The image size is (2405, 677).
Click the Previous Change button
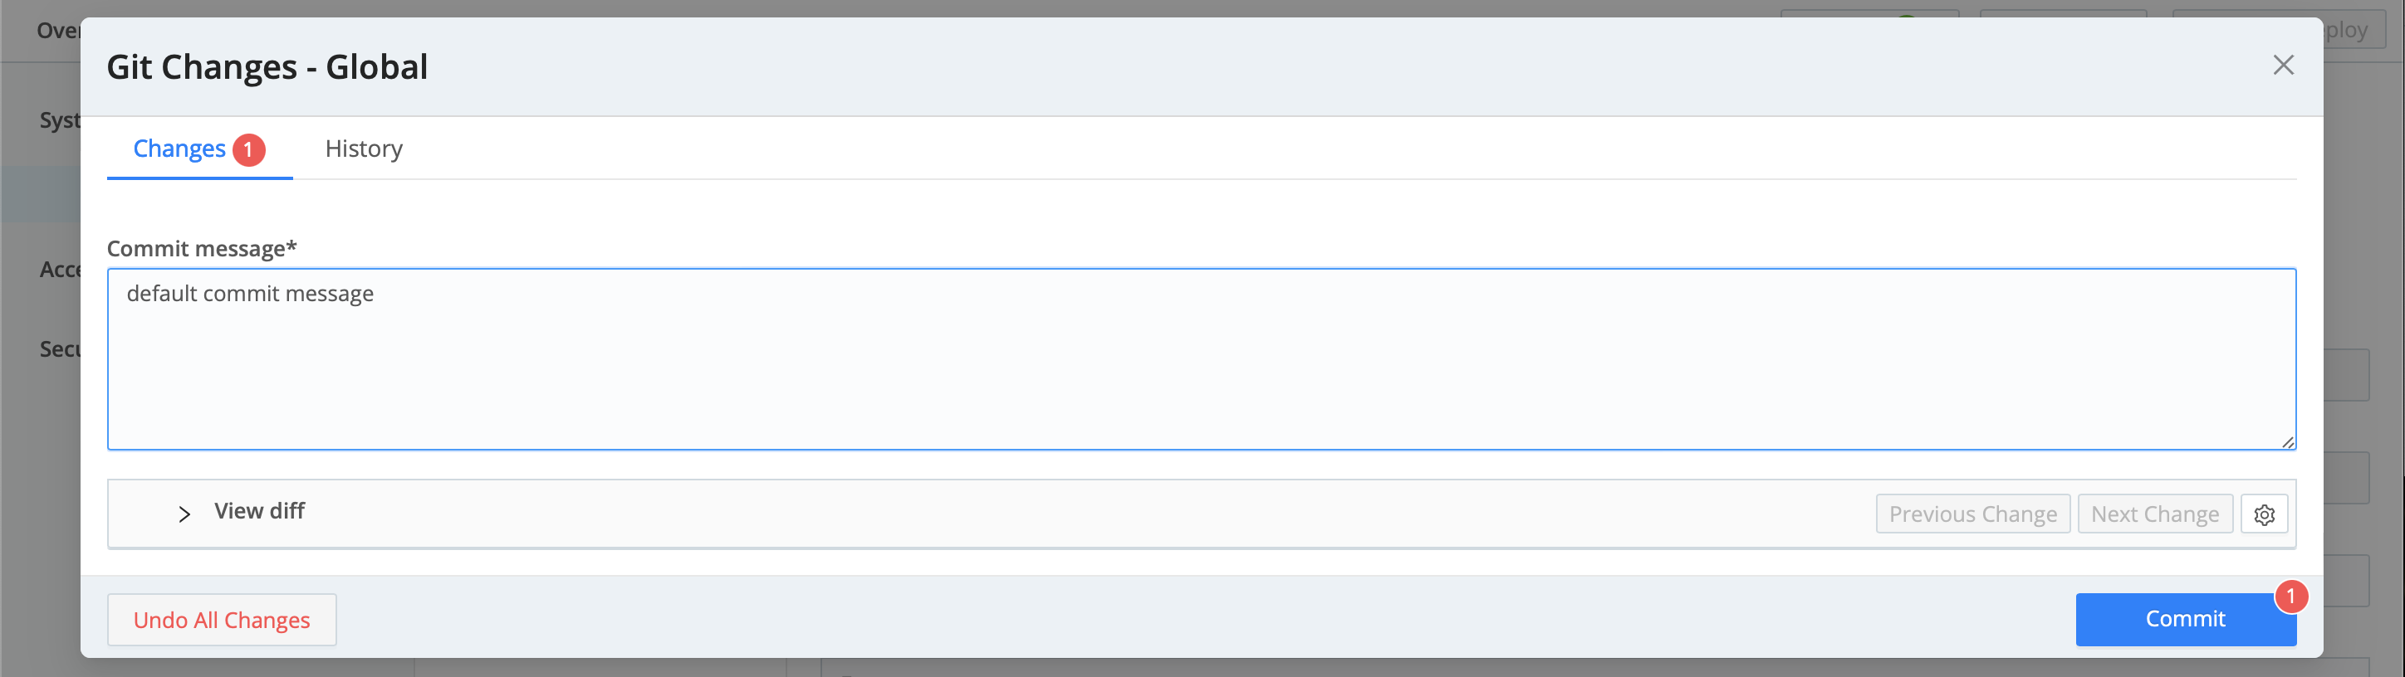pyautogui.click(x=1972, y=514)
